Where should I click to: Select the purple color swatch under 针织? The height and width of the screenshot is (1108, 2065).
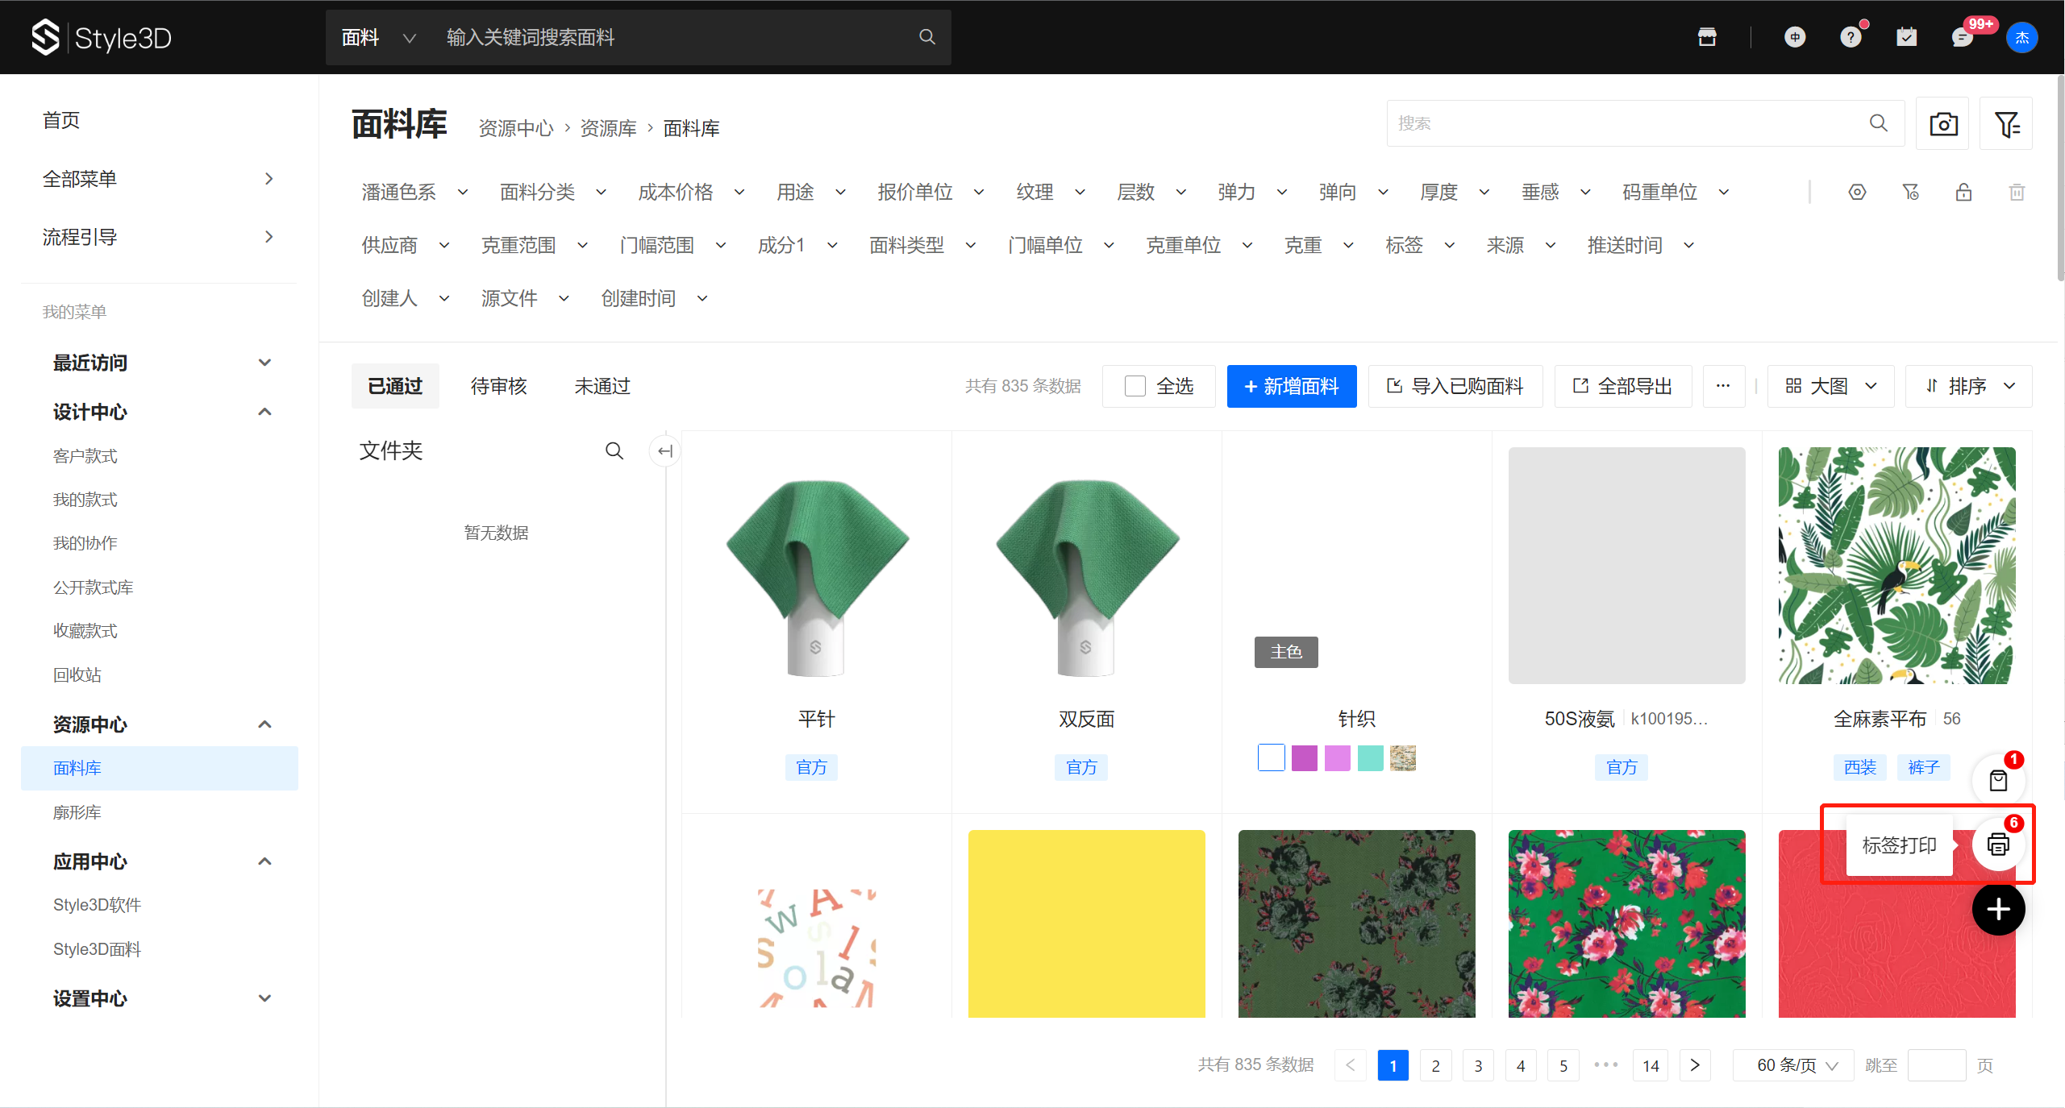coord(1304,758)
